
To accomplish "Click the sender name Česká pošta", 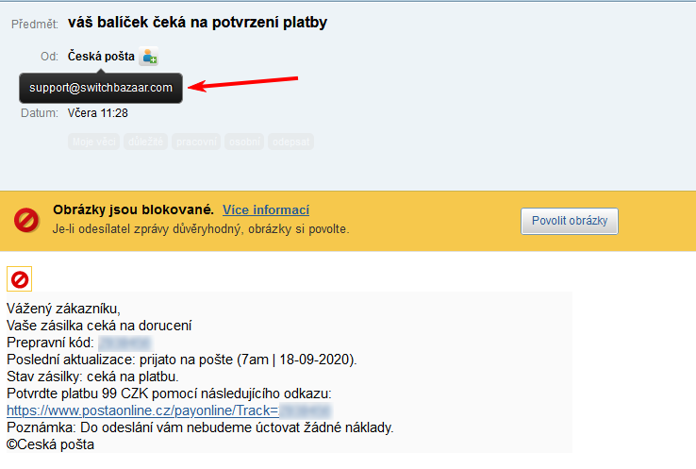I will click(x=101, y=57).
